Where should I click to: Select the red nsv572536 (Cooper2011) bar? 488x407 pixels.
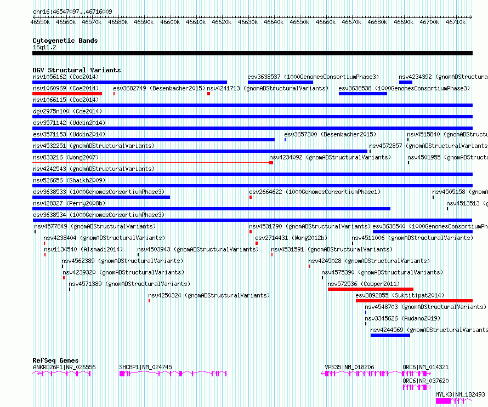pyautogui.click(x=370, y=289)
